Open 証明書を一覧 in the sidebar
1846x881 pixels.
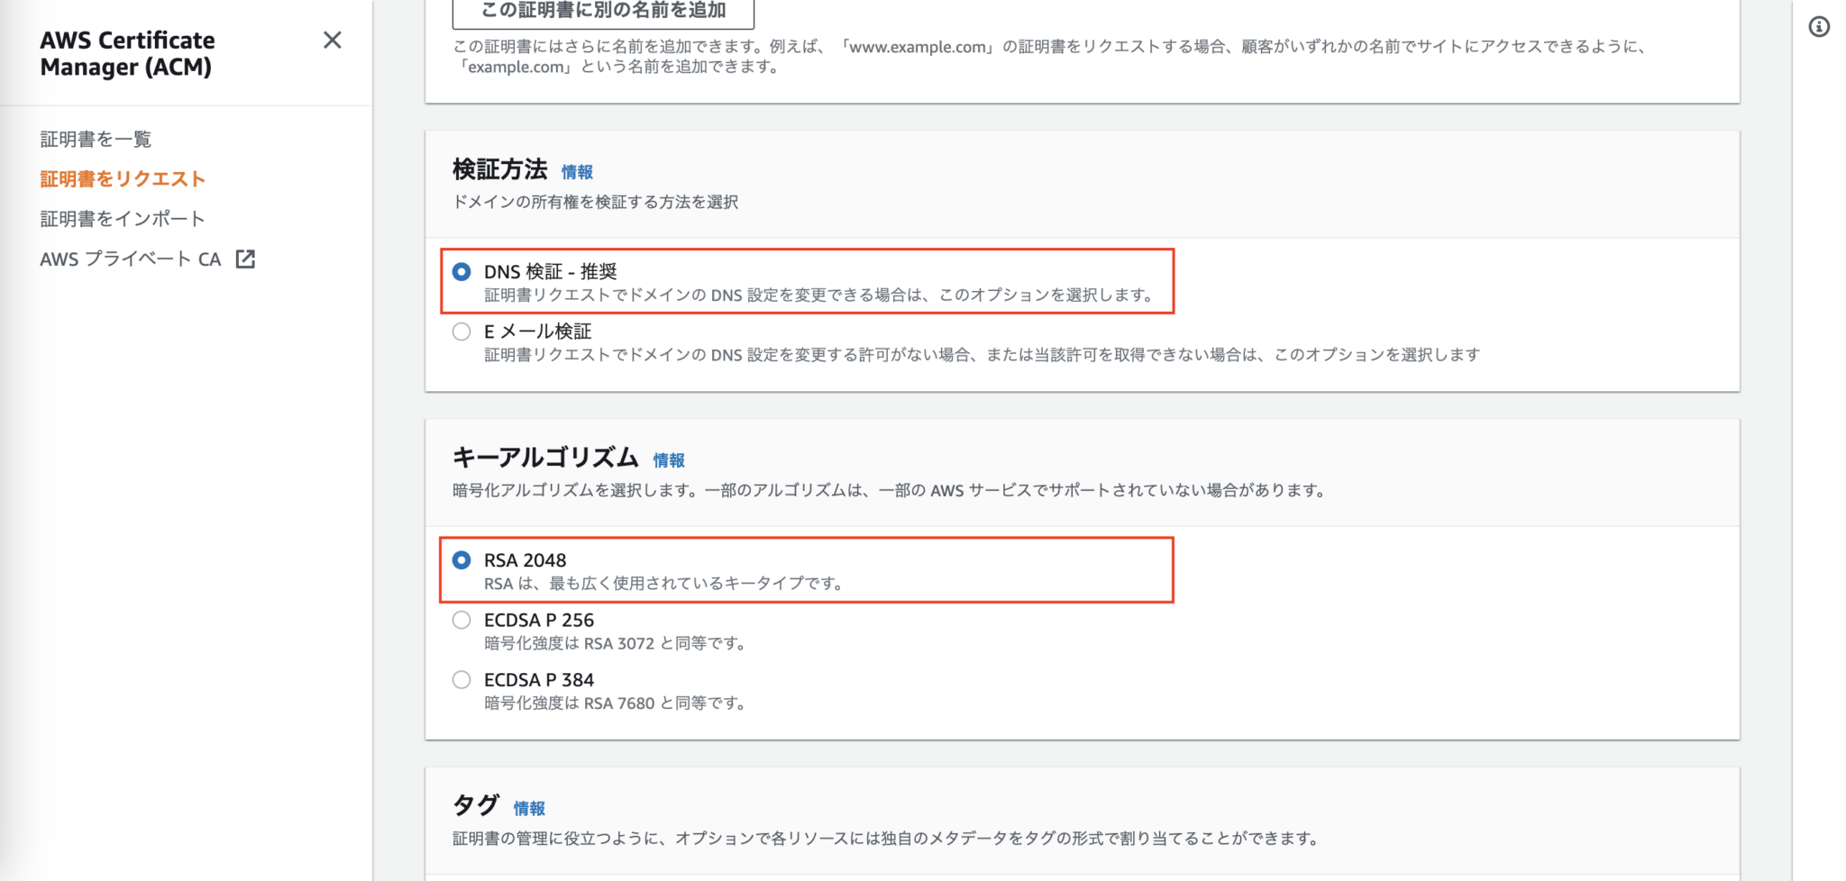point(95,139)
